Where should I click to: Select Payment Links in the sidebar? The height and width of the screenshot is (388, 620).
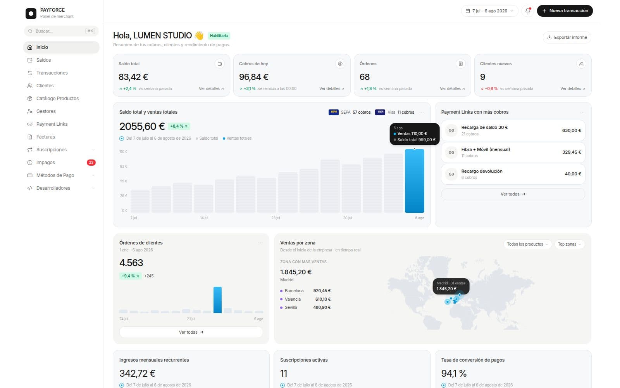(61, 124)
